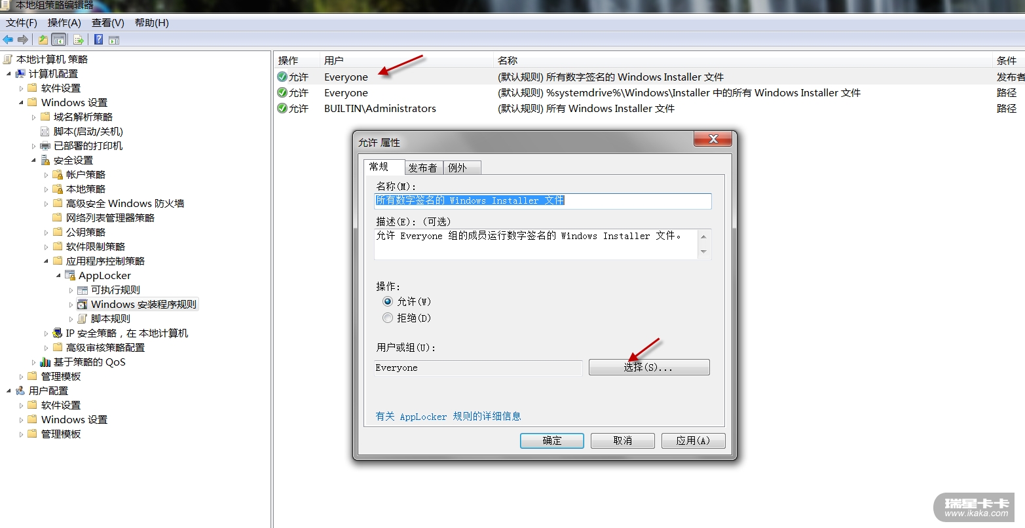
Task: Collapse the 安全设置 tree node
Action: point(34,160)
